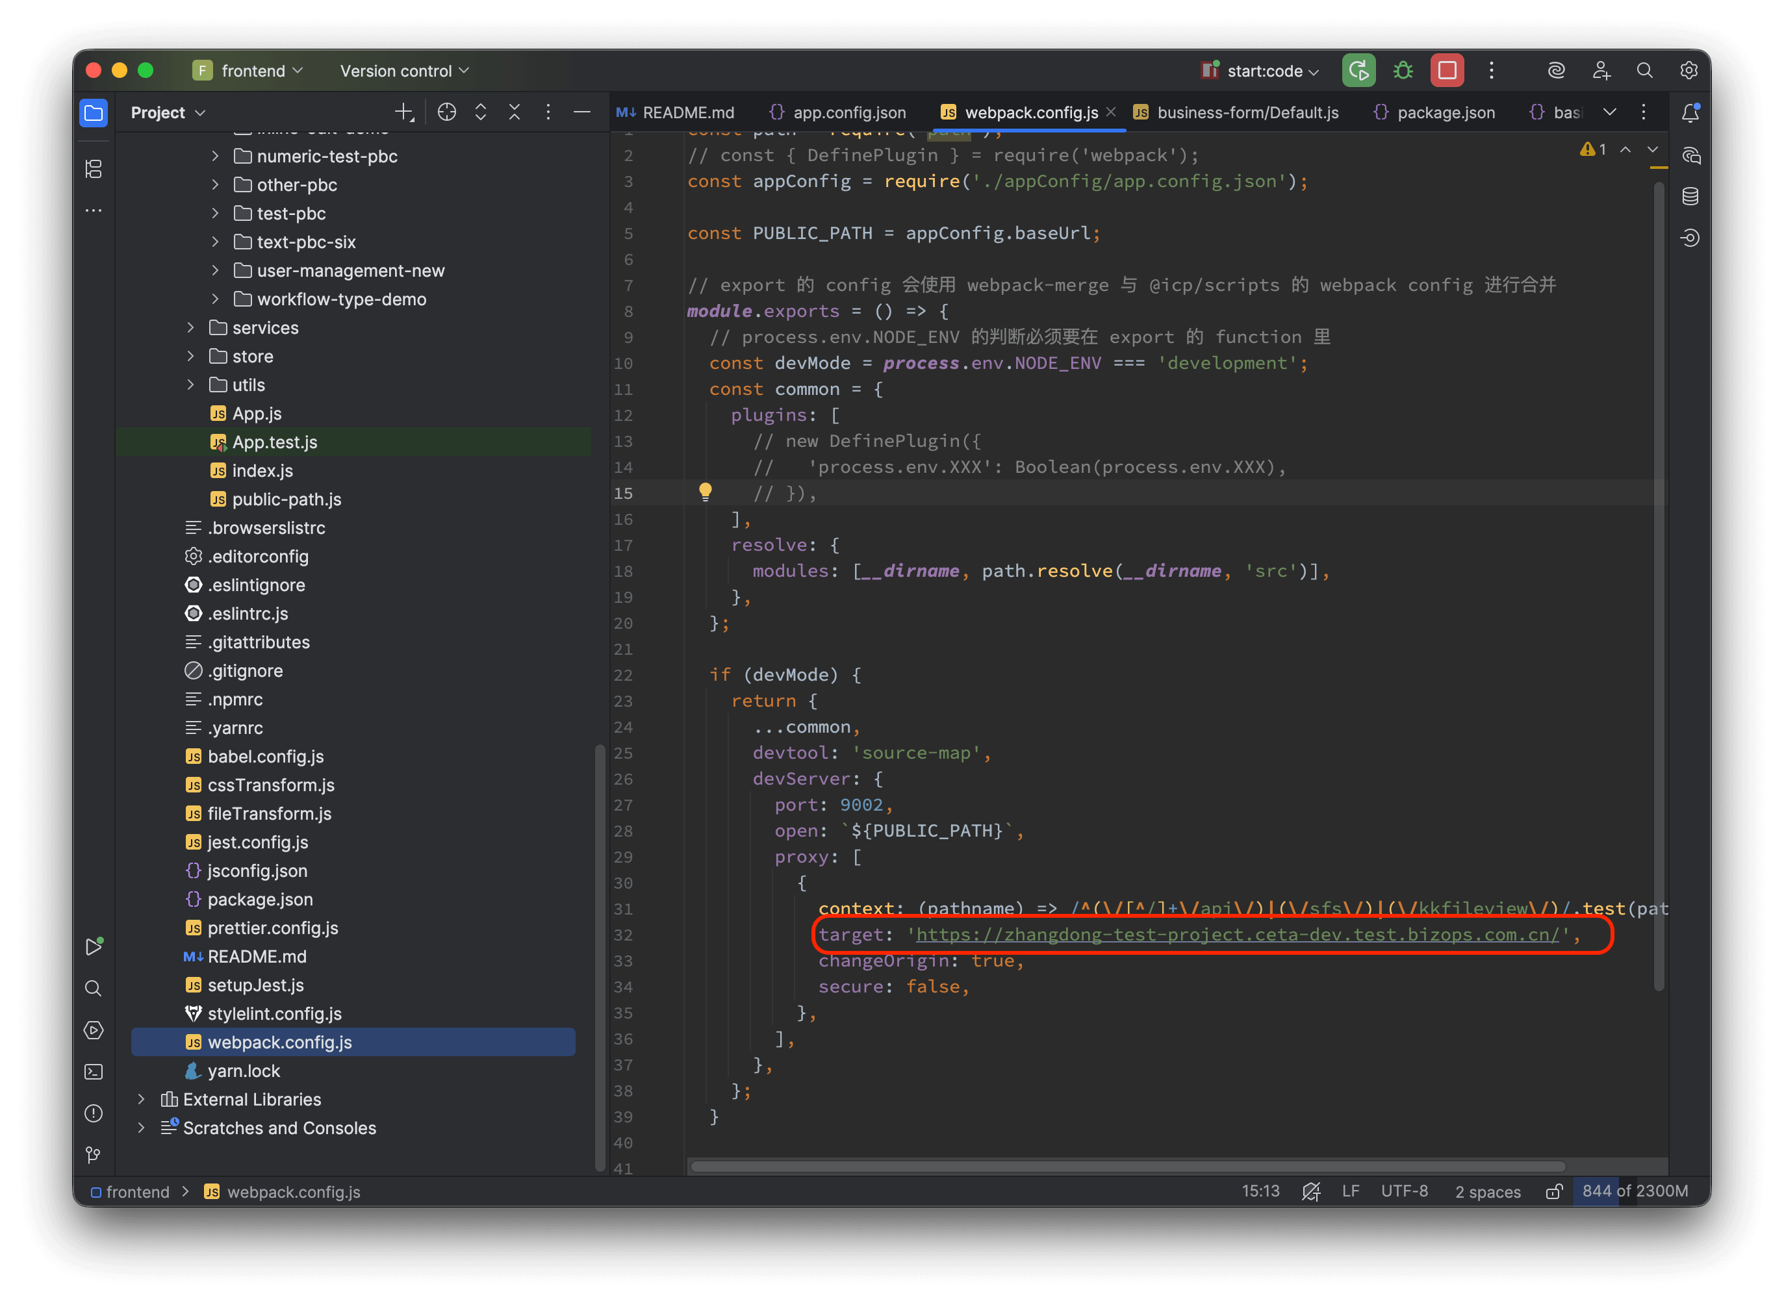Hide the Project panel
Viewport: 1784px width, 1303px height.
(x=582, y=113)
